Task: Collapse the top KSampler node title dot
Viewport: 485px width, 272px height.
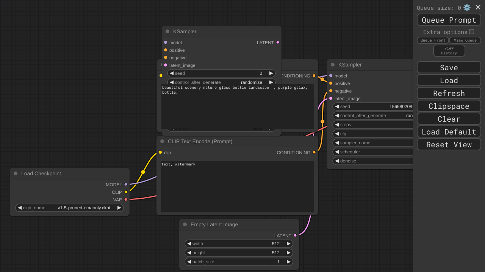Action: pos(167,31)
